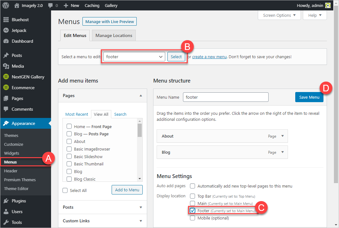Open the Help dropdown
Screen dimensions: 339x228
(x=315, y=15)
